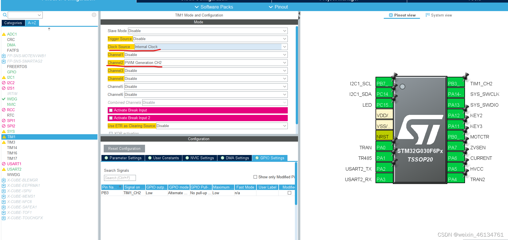Image resolution: width=508 pixels, height=240 pixels.
Task: Switch to NVIC Settings tab
Action: point(200,158)
